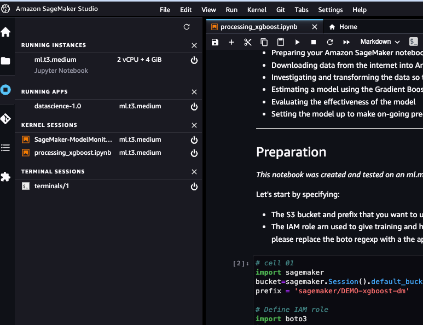The height and width of the screenshot is (325, 423).
Task: Cut selected cells with scissors icon
Action: (248, 42)
